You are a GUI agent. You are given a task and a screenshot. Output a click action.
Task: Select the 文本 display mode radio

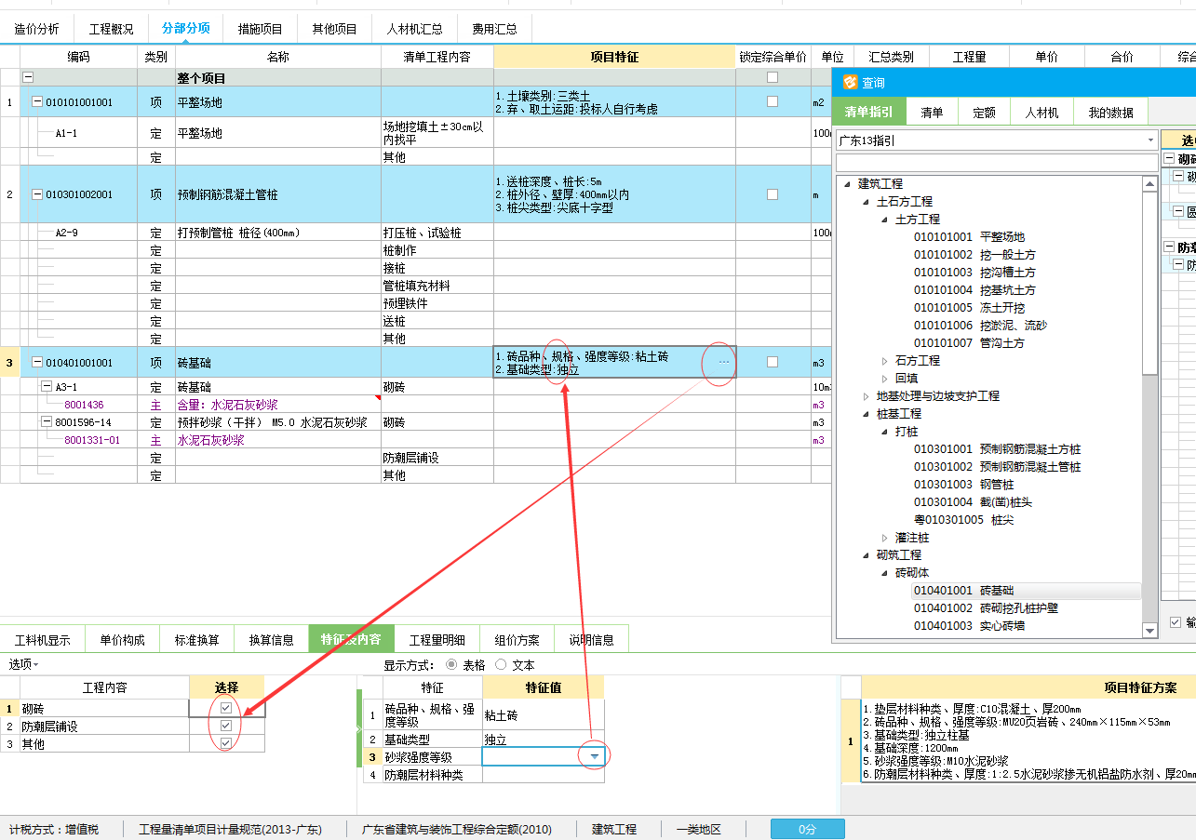coord(501,665)
